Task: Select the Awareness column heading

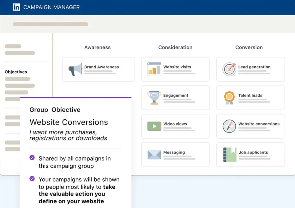Action: click(97, 47)
